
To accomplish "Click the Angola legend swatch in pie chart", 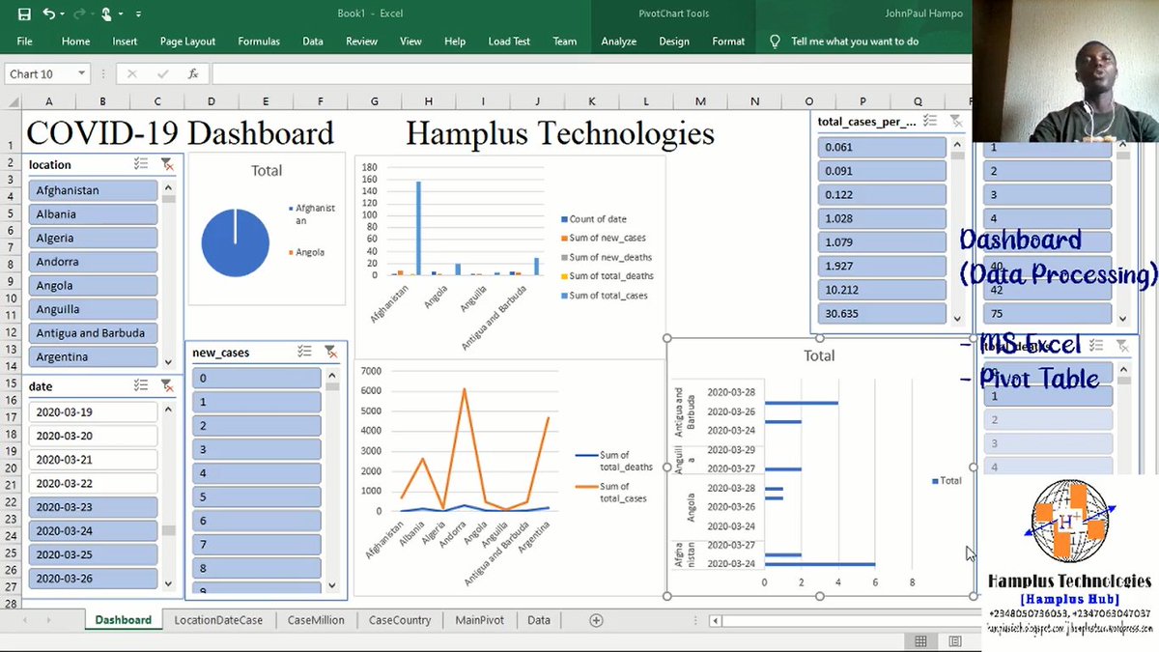I will pyautogui.click(x=291, y=252).
